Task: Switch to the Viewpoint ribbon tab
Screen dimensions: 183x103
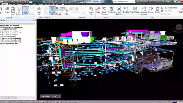Action: click(x=12, y=4)
